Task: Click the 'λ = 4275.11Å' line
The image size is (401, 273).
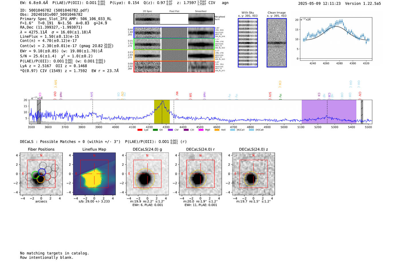Action: [55, 32]
